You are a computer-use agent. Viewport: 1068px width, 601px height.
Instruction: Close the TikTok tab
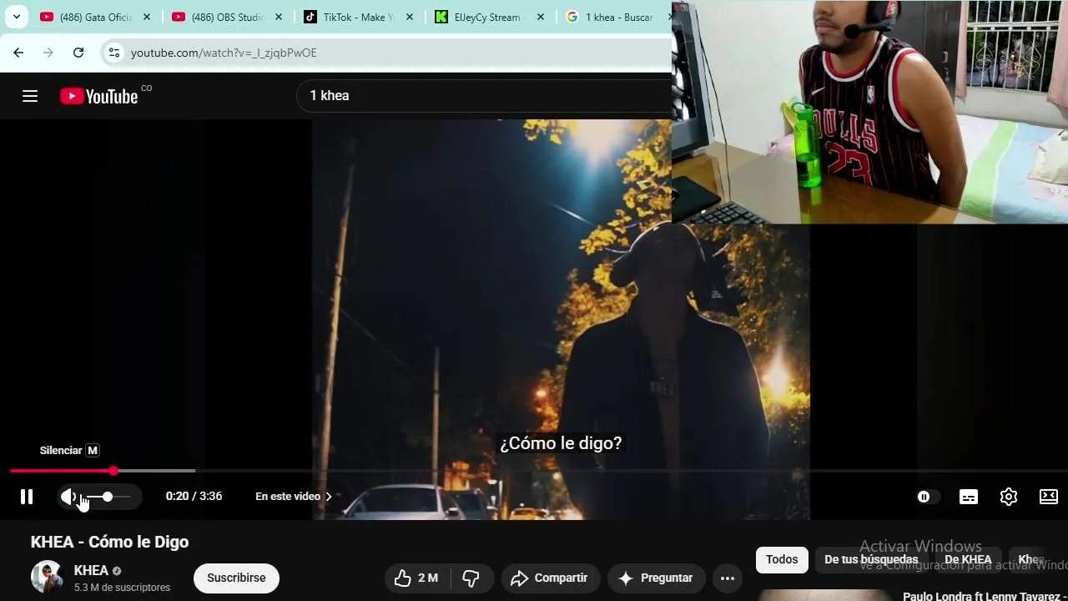click(x=410, y=17)
